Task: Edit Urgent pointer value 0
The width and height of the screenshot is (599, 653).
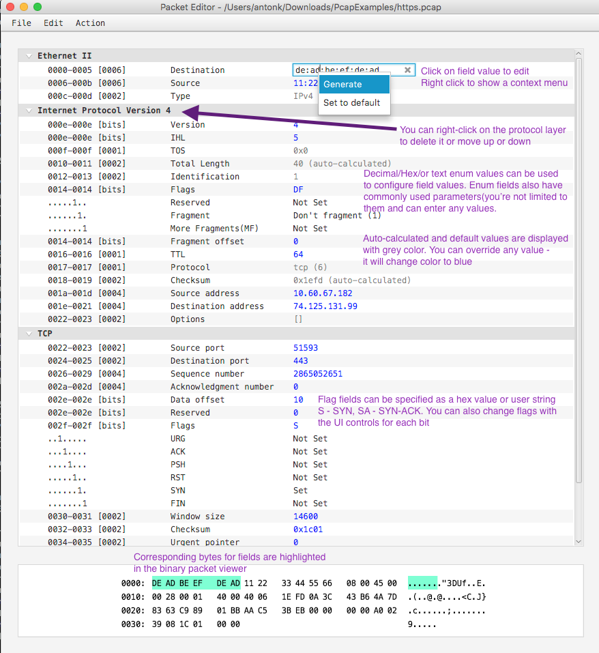Action: click(295, 542)
